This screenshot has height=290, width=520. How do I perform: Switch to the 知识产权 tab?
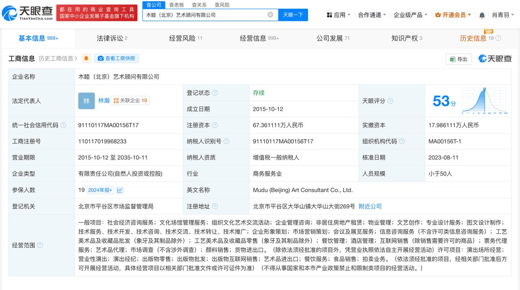point(407,38)
